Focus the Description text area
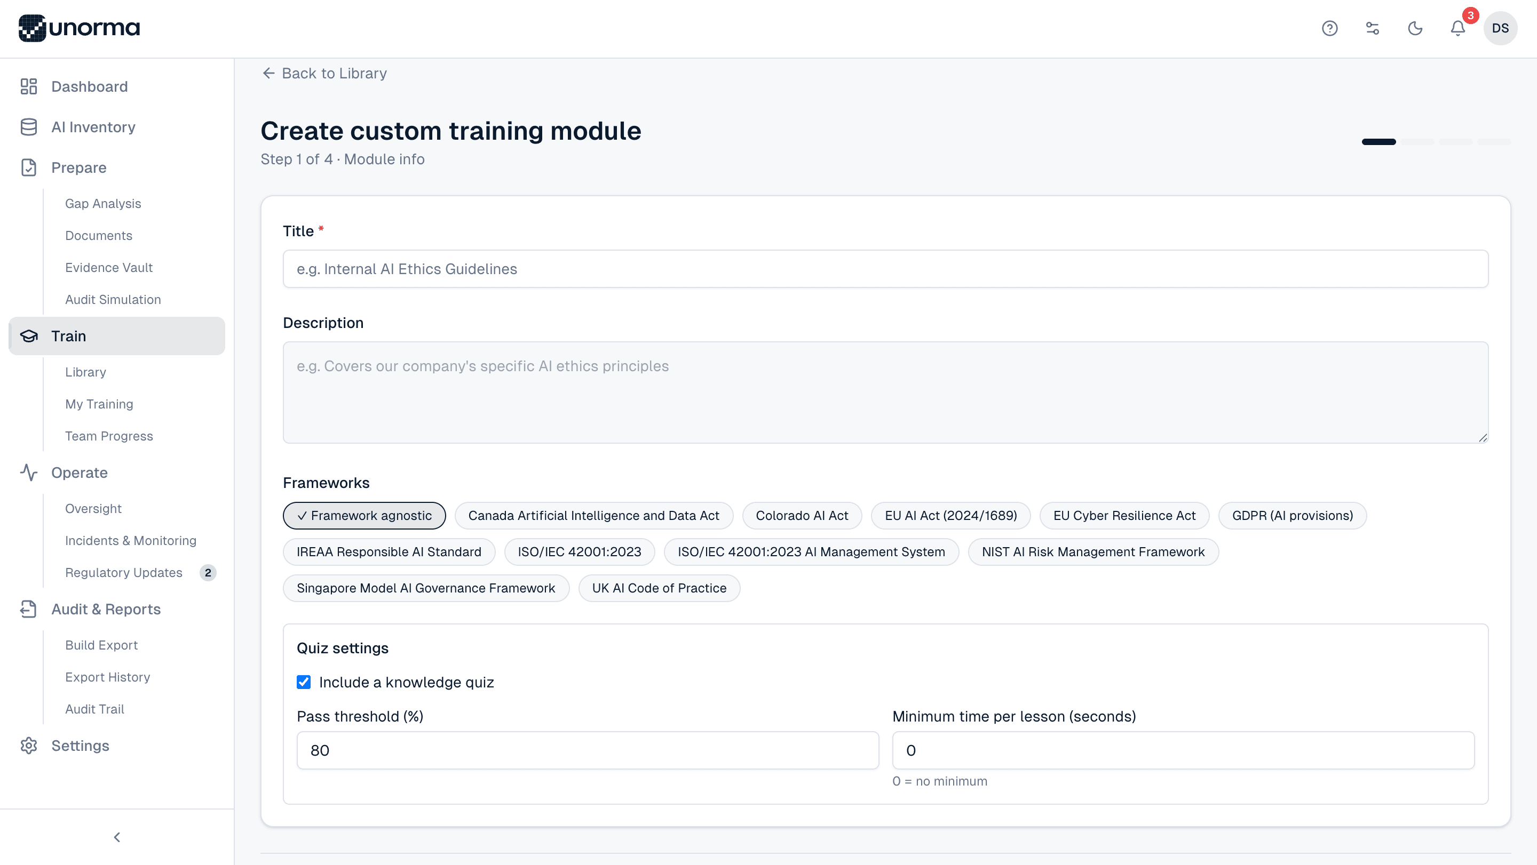This screenshot has width=1537, height=865. pos(885,393)
